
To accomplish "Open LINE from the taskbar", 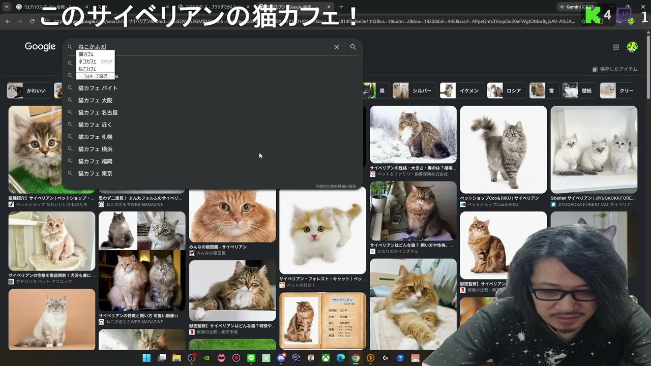I will click(x=251, y=358).
